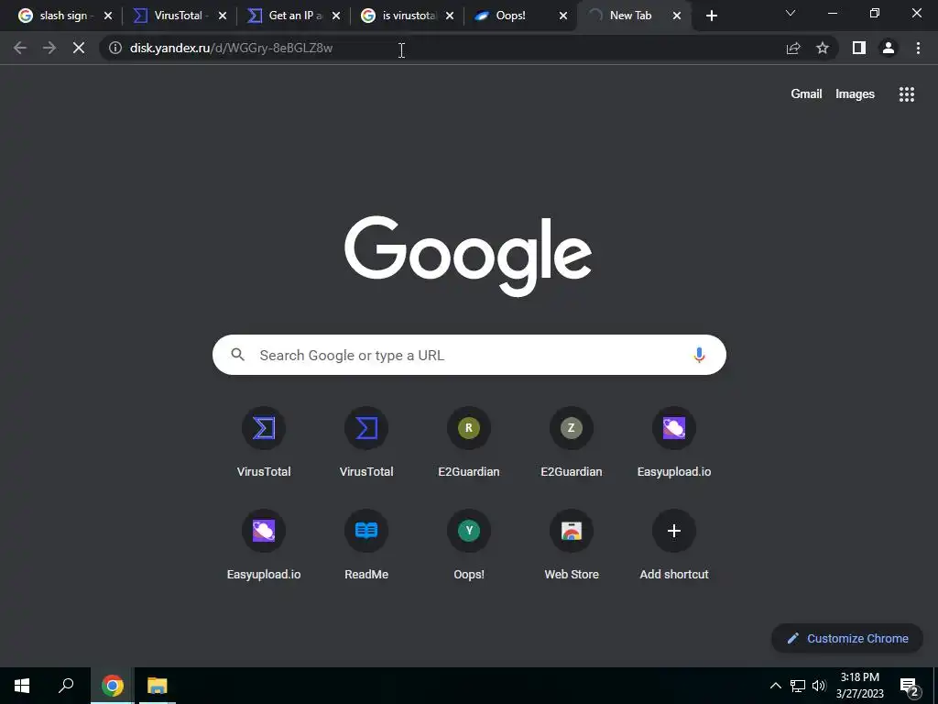Open the Google apps grid
This screenshot has height=704, width=938.
[x=906, y=94]
